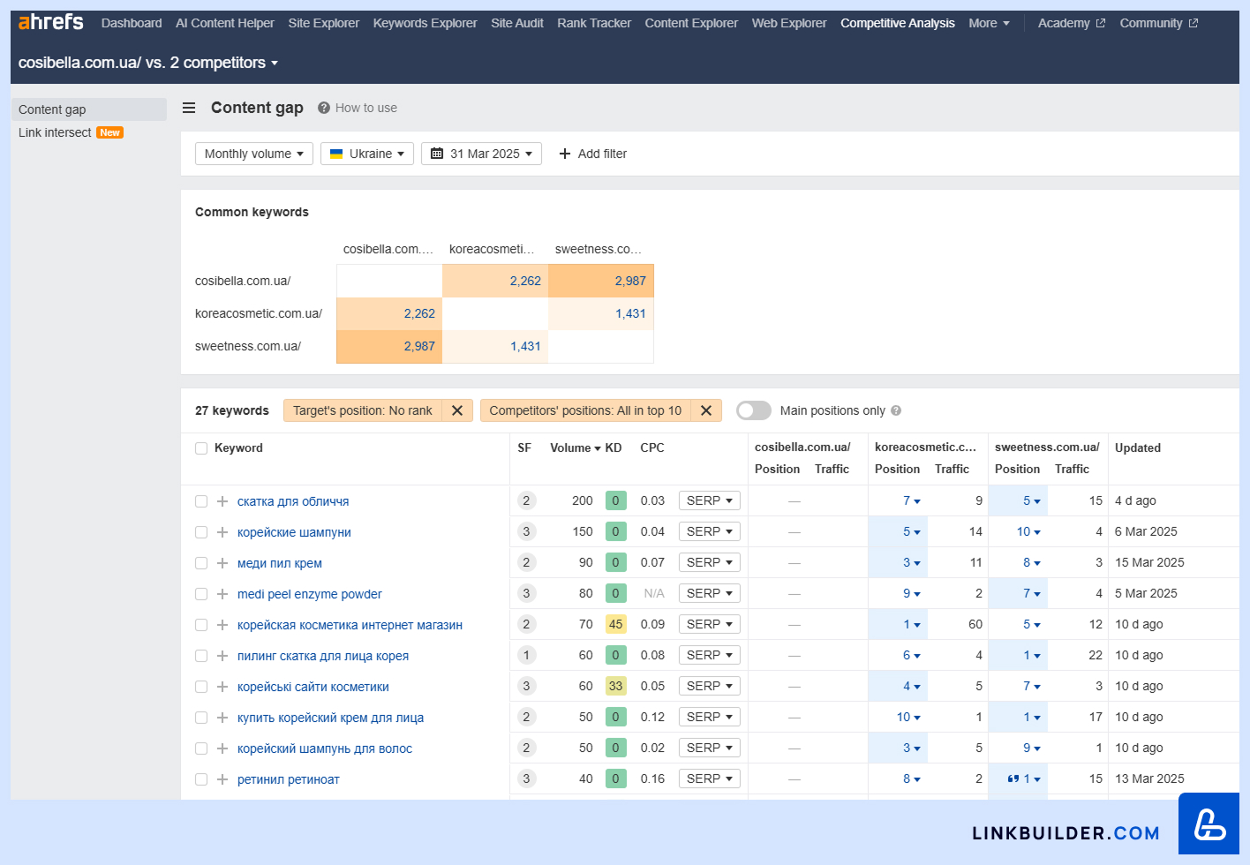Sort the table by Volume column

575,448
